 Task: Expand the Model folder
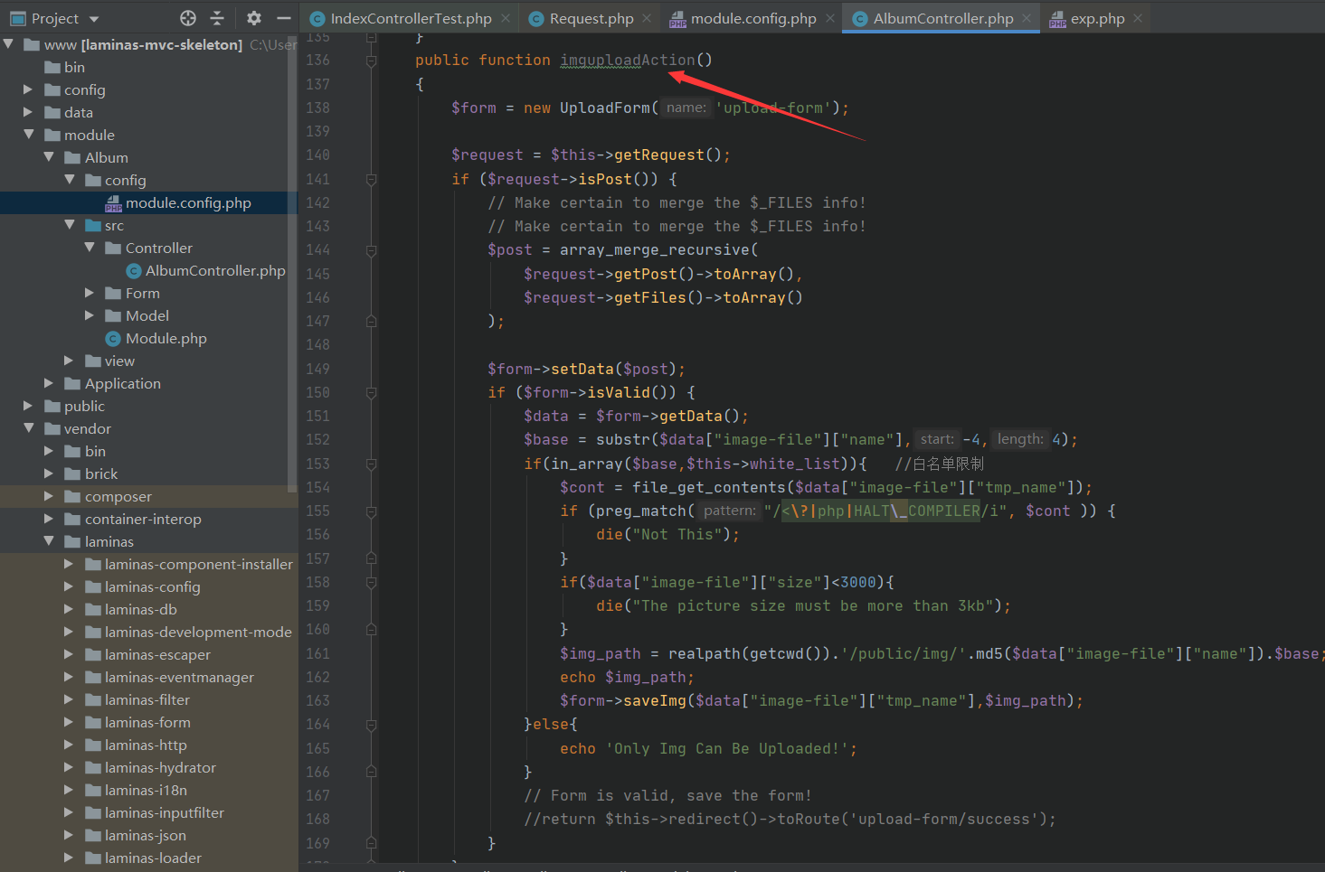[90, 315]
